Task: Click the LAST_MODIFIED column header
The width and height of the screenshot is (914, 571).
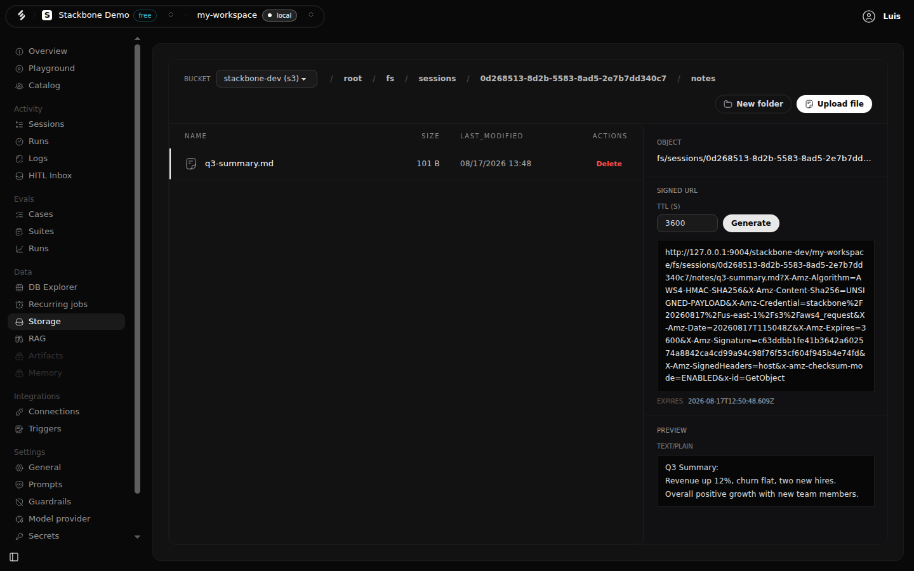Action: [x=491, y=136]
